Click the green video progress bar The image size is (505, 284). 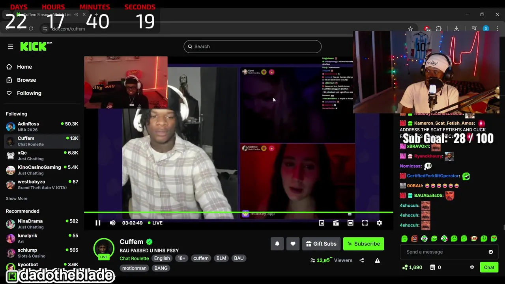(x=238, y=213)
